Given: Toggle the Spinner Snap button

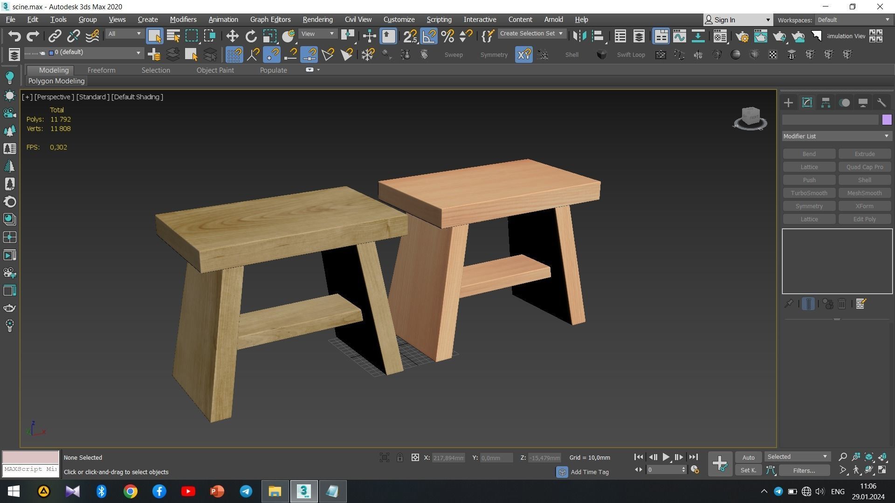Looking at the screenshot, I should point(466,36).
